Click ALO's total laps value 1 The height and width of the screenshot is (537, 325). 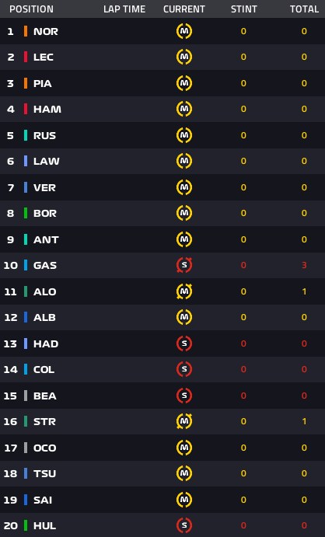[304, 291]
